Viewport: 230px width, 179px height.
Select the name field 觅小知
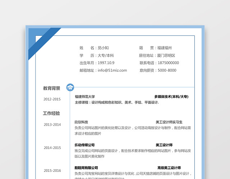click(103, 48)
